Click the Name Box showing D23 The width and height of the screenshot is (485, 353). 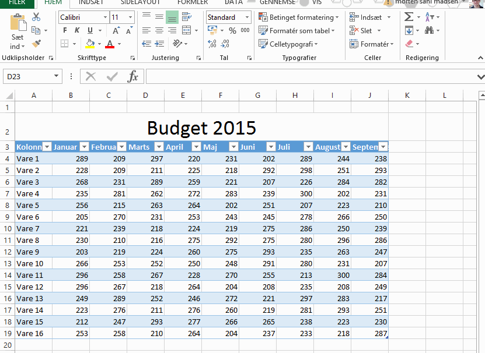pyautogui.click(x=32, y=76)
